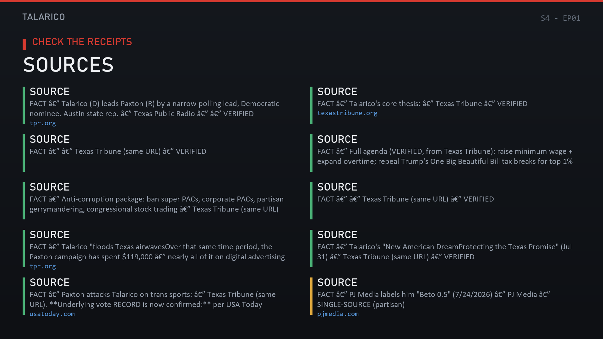Click the TALARICO header title
This screenshot has height=339, width=603.
coord(44,17)
